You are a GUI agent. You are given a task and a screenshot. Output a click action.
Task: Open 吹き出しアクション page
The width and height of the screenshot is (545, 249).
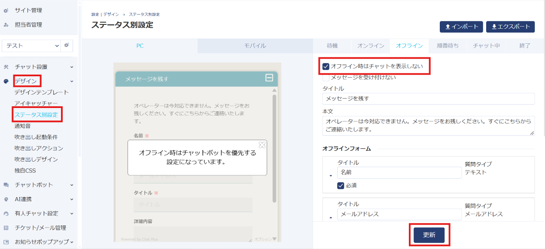[x=39, y=148]
